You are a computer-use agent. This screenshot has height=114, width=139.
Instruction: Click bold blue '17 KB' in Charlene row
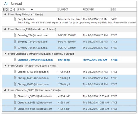114,60
